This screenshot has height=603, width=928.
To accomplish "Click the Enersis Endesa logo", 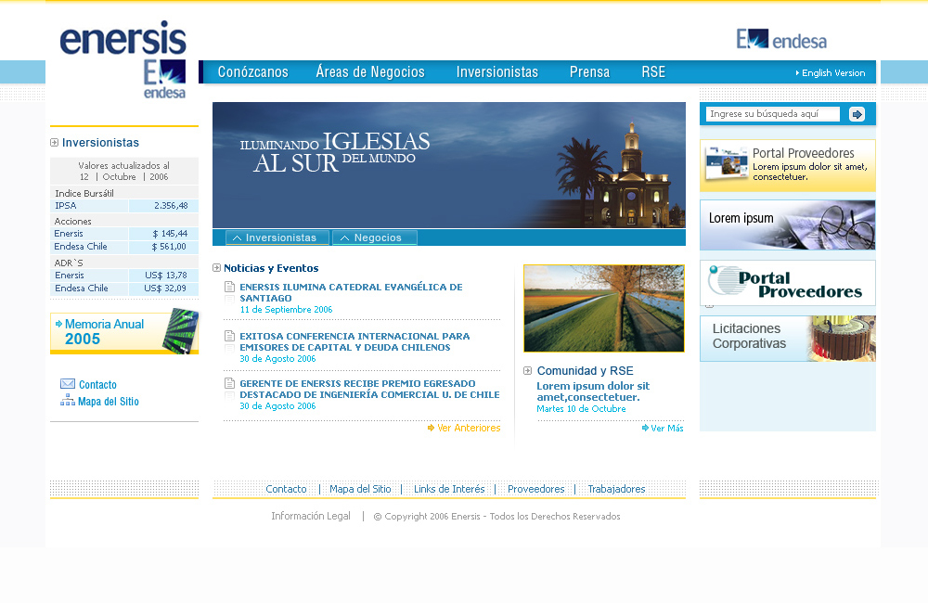I will tap(123, 58).
